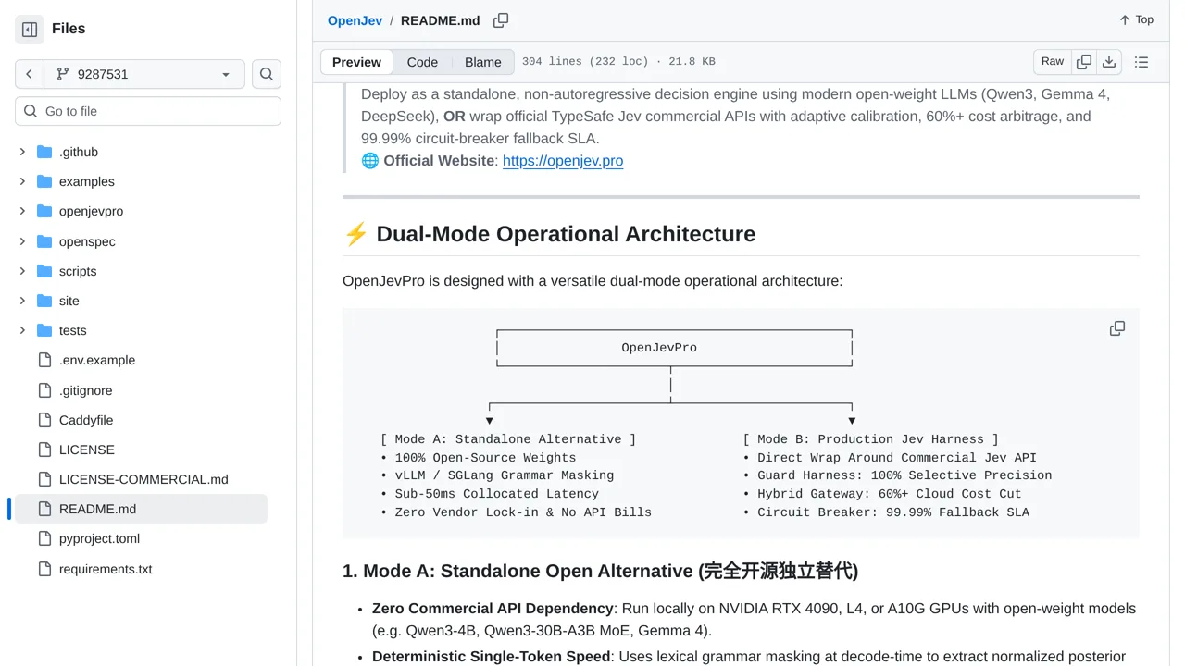Open the pyproject.toml file
Viewport: 1185px width, 666px height.
tap(99, 538)
